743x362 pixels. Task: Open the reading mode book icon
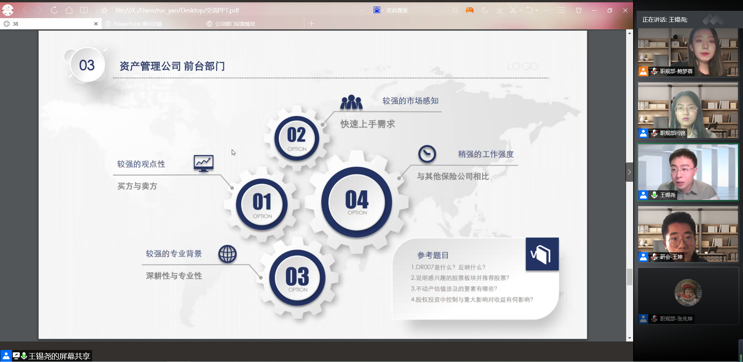click(x=84, y=10)
